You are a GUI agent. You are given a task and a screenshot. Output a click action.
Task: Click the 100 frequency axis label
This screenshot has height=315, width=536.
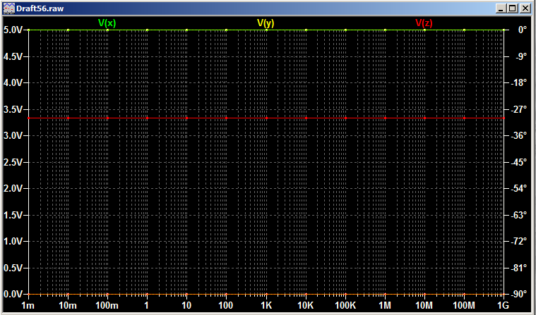[x=226, y=305]
